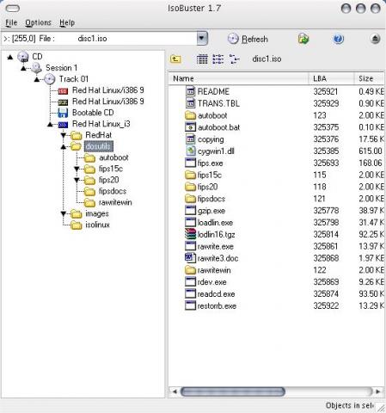Image resolution: width=386 pixels, height=413 pixels.
Task: Select the restorrb.exe file entry
Action: pos(217,306)
